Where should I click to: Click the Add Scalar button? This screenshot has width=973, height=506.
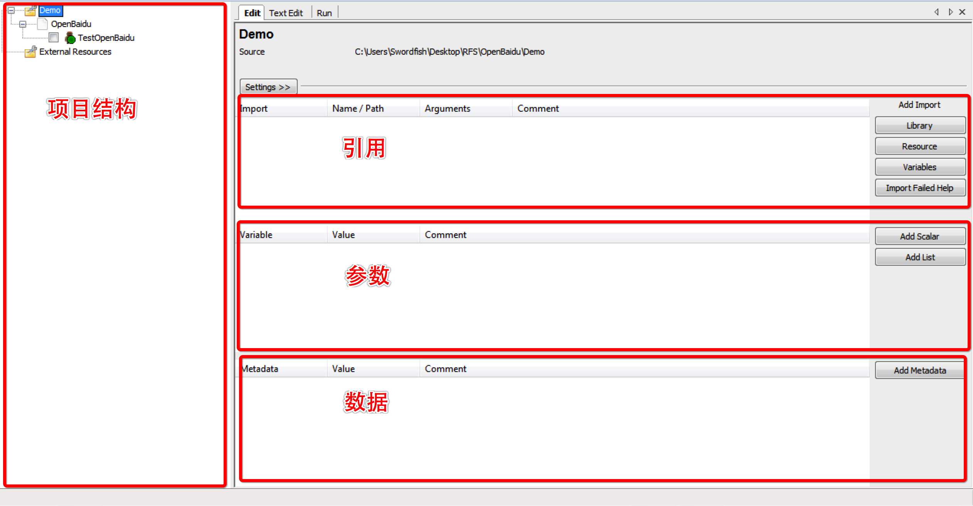pos(920,236)
